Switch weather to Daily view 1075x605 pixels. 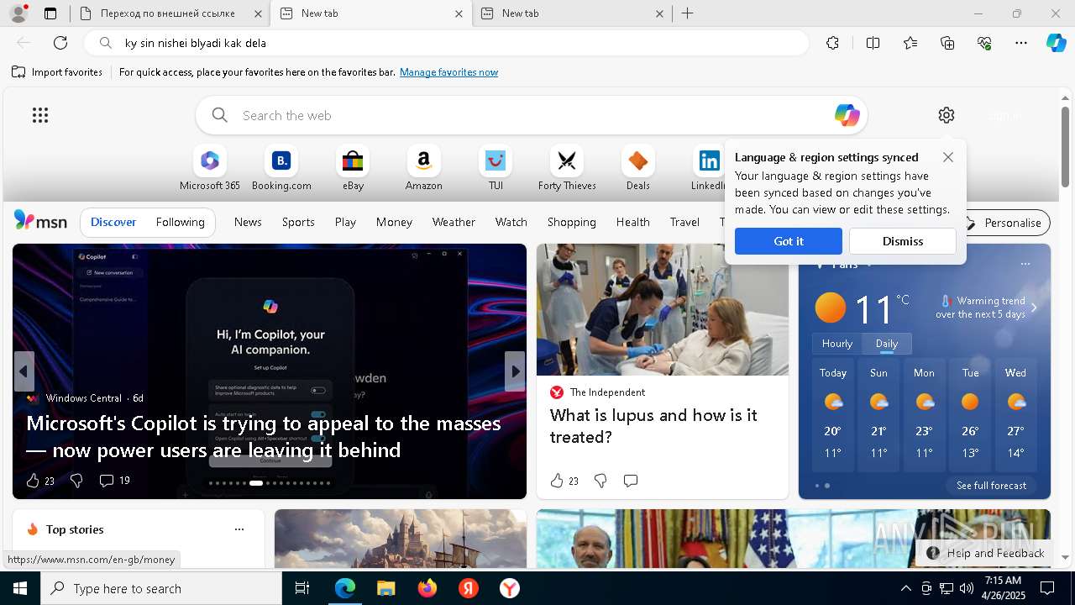point(887,344)
